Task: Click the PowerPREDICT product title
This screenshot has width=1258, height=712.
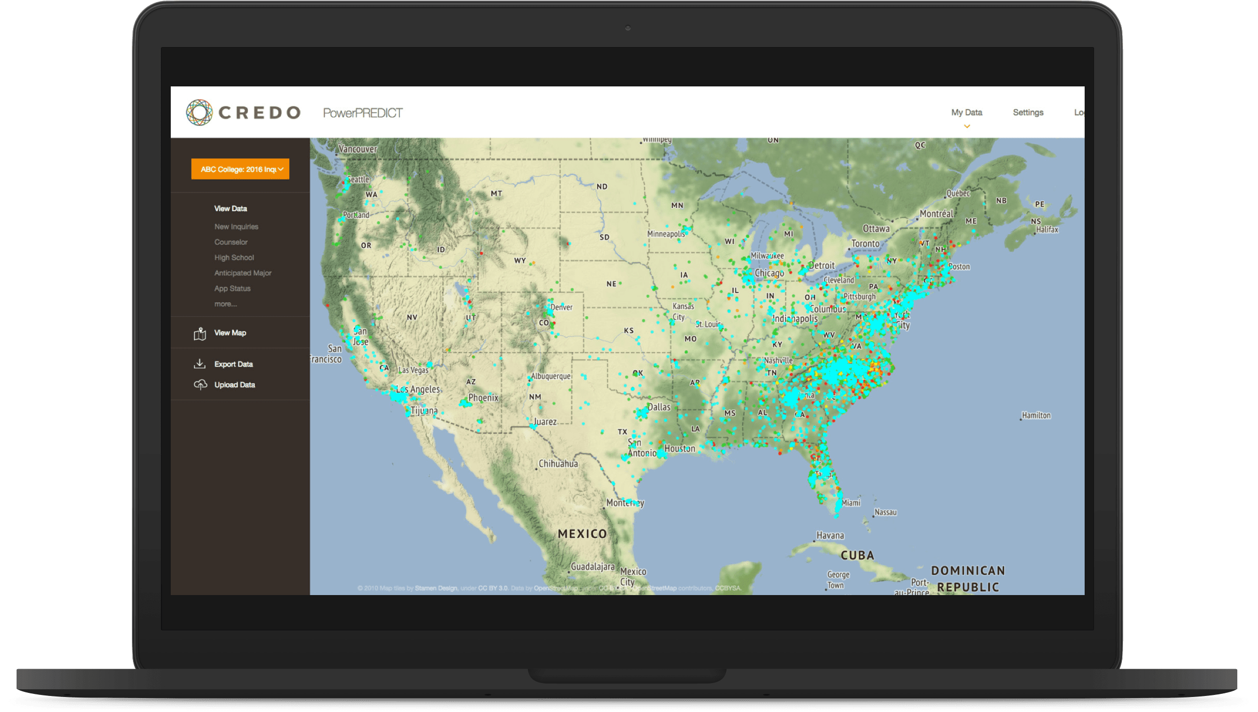Action: [362, 113]
